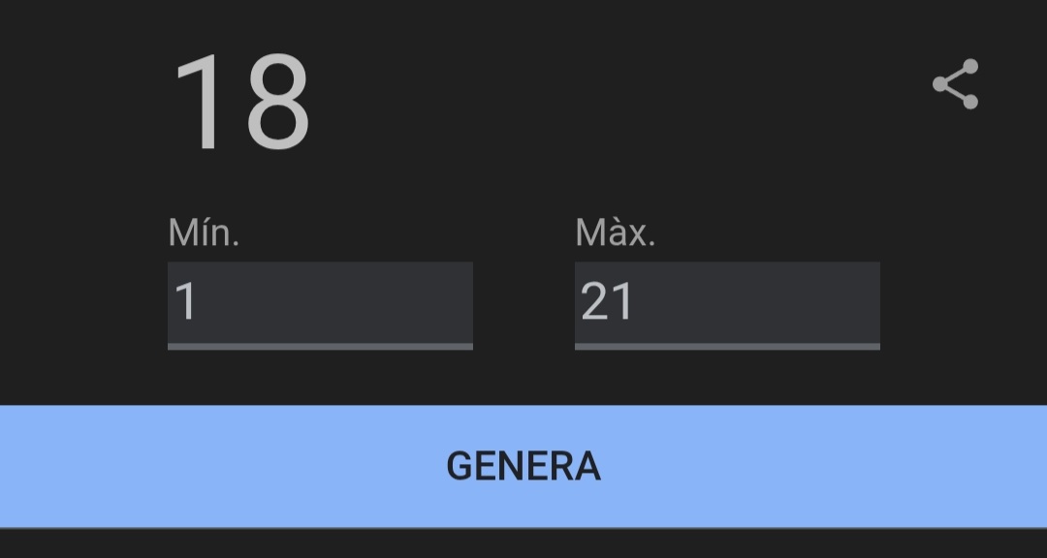Generate a new random number

[x=523, y=466]
